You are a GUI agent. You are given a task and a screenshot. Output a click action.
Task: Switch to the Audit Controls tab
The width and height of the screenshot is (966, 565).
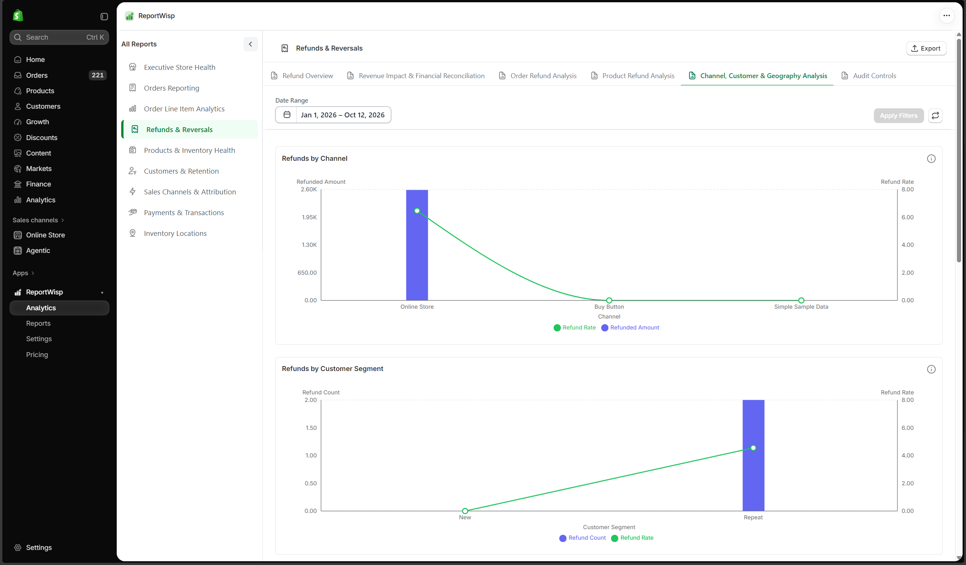click(x=869, y=76)
